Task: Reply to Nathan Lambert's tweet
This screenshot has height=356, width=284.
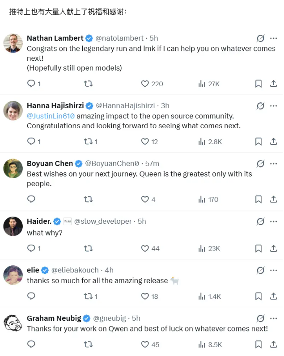Action: (31, 84)
